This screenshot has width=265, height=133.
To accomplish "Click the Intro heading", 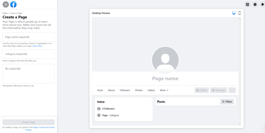I will point(101,102).
